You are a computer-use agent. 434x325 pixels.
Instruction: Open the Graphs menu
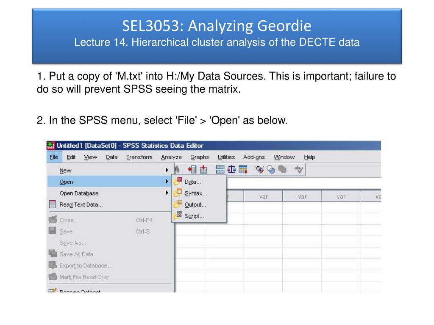click(200, 157)
